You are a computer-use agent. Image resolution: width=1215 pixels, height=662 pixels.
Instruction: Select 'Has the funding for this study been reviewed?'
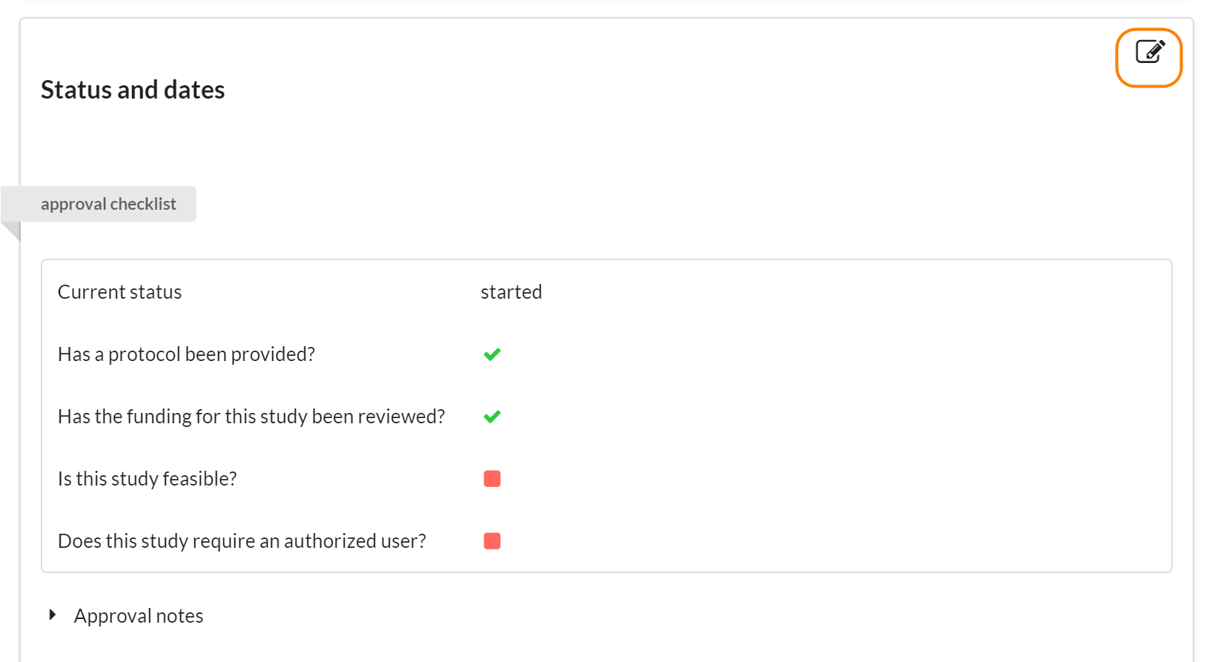251,417
